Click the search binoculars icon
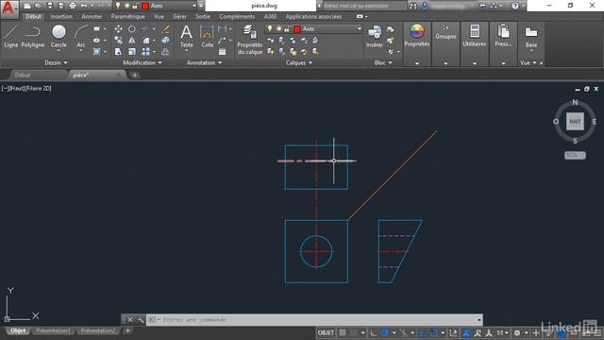 coord(413,6)
